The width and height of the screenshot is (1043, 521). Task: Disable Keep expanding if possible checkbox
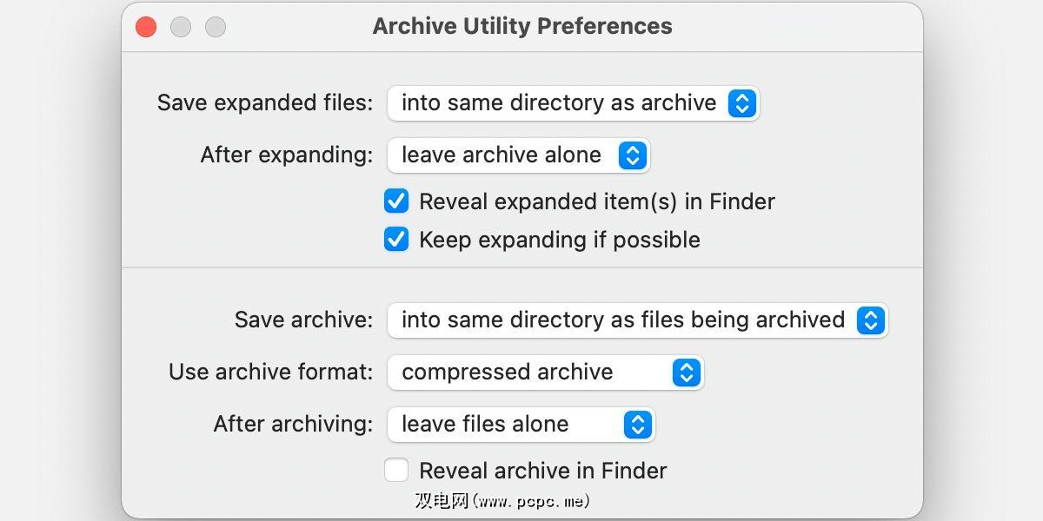click(396, 240)
